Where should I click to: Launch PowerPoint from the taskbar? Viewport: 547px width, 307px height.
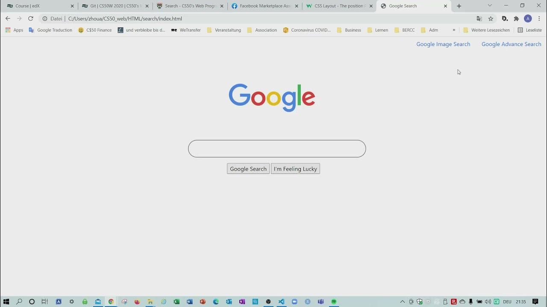click(203, 301)
